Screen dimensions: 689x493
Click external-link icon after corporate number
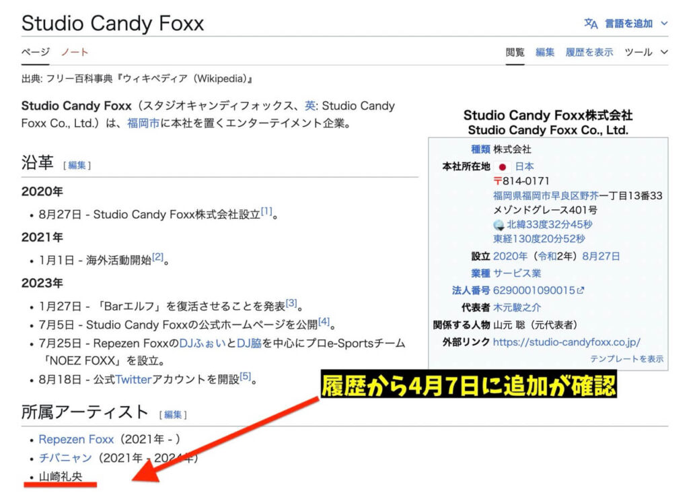pyautogui.click(x=581, y=291)
